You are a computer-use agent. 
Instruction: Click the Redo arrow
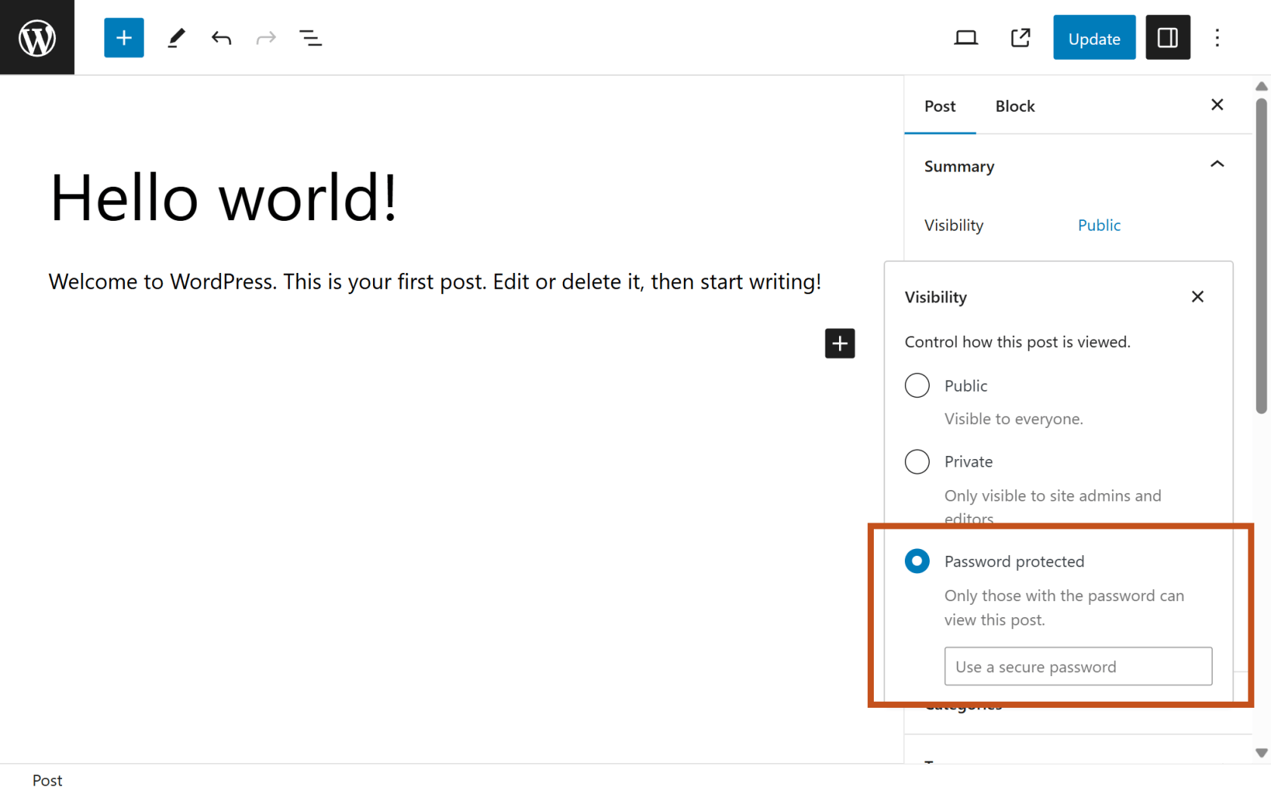coord(266,38)
